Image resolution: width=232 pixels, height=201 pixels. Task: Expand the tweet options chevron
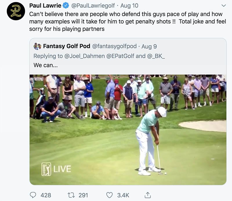(223, 6)
